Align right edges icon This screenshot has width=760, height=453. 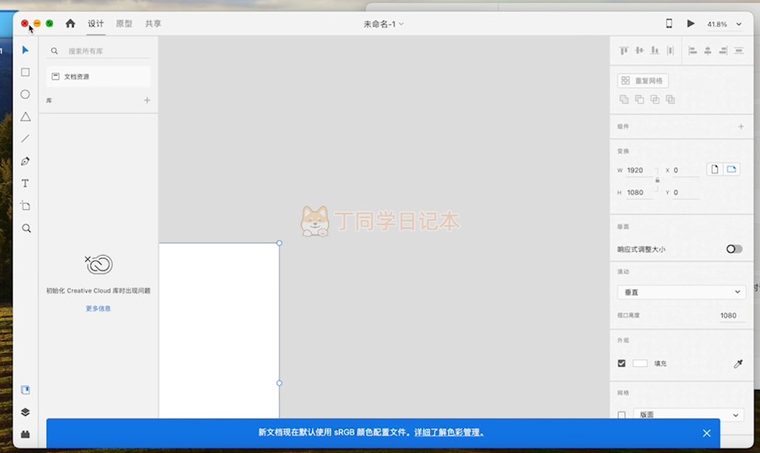[724, 51]
